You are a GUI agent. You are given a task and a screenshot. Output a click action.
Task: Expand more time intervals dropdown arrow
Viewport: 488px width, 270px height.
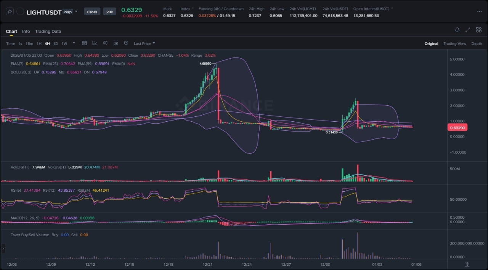click(74, 43)
